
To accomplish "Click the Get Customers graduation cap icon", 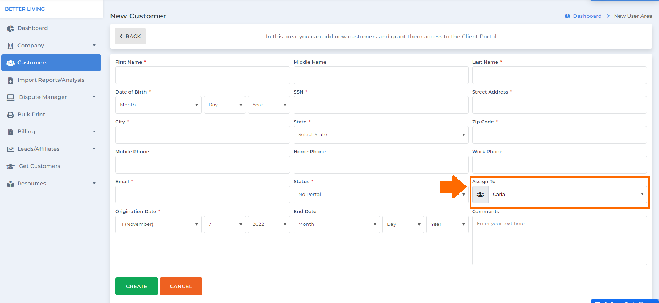I will pyautogui.click(x=11, y=166).
